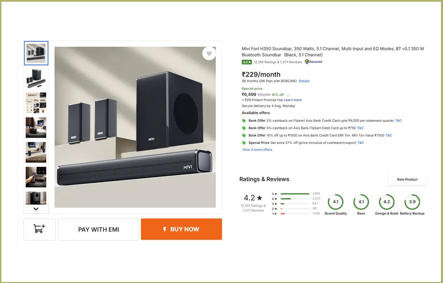Open Learn more about Protect Promise Fee
Screen dimensions: 443x283
(x=293, y=100)
